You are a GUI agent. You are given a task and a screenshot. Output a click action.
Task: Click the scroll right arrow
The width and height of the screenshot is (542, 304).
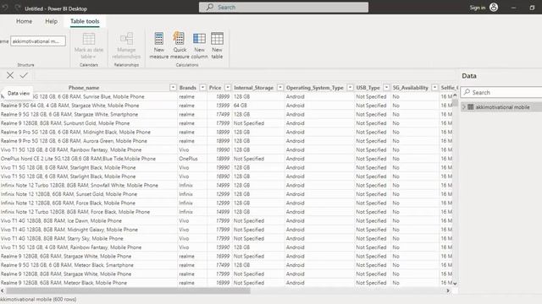[x=448, y=290]
